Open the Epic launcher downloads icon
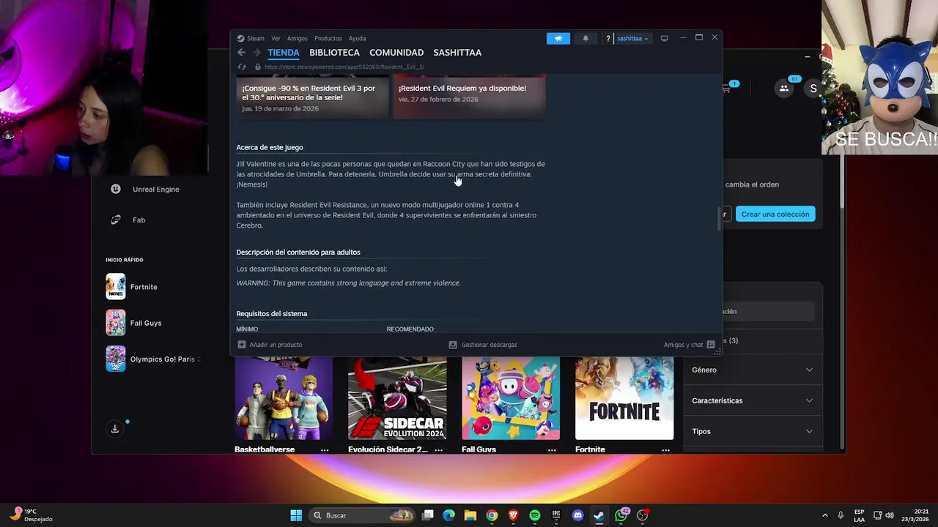The image size is (938, 527). click(115, 429)
